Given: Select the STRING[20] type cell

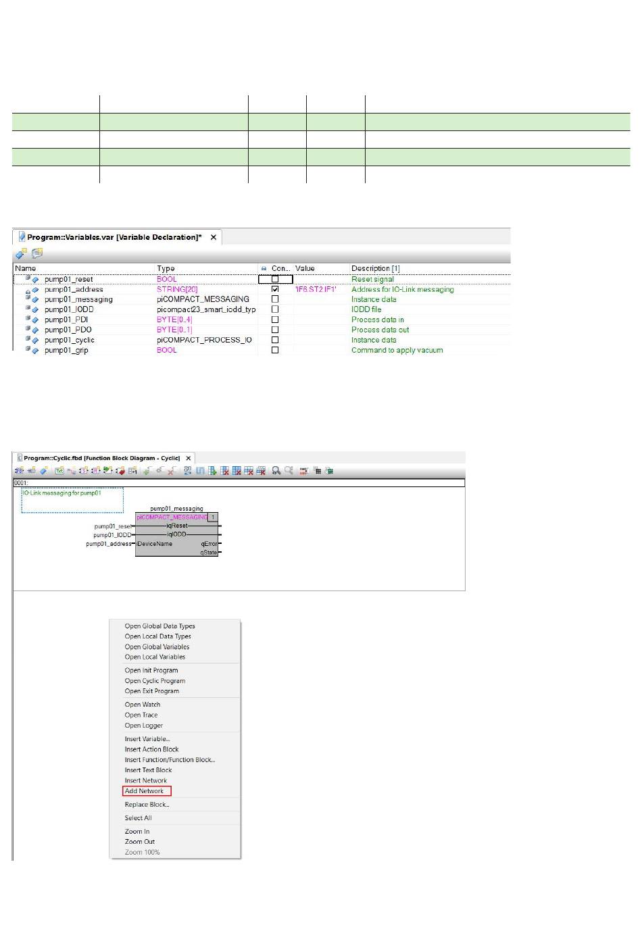Looking at the screenshot, I should 177,289.
